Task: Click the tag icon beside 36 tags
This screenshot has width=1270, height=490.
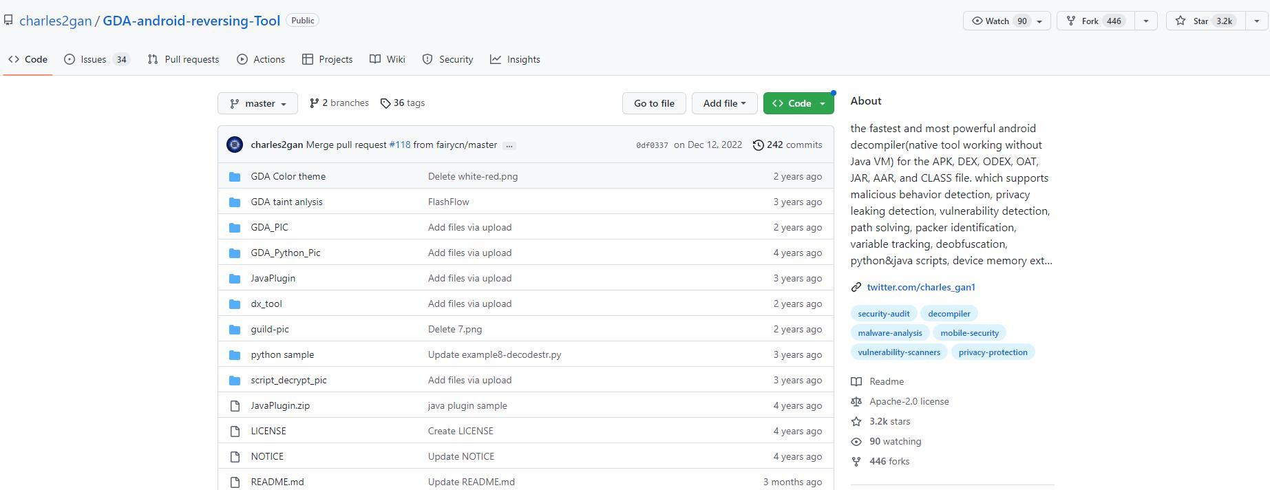Action: 385,103
